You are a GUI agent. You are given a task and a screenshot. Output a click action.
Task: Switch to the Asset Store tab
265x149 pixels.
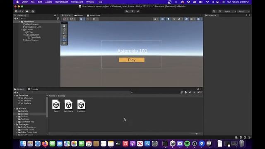point(94,15)
